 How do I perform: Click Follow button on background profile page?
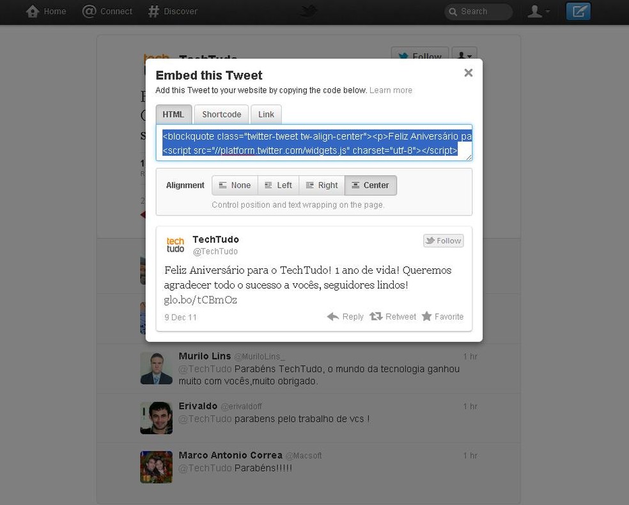click(x=419, y=53)
